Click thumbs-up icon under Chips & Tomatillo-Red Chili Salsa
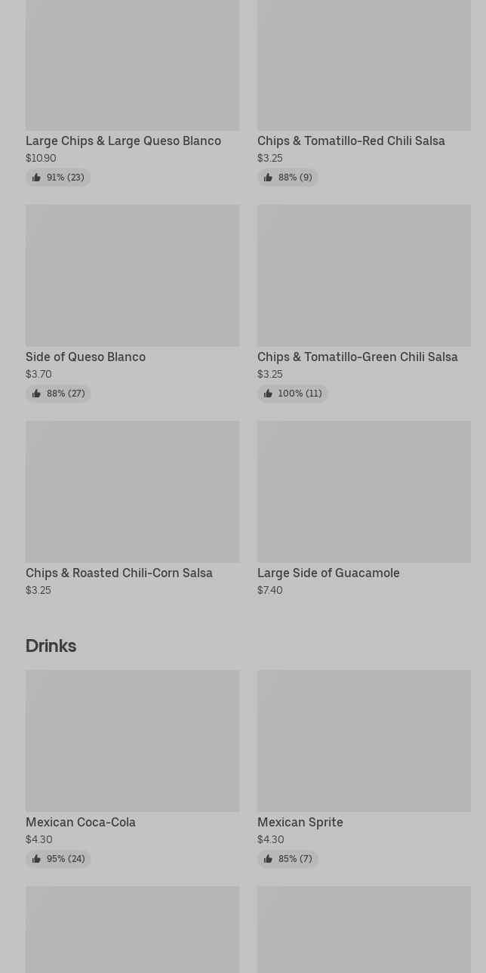The height and width of the screenshot is (973, 486). [x=268, y=178]
